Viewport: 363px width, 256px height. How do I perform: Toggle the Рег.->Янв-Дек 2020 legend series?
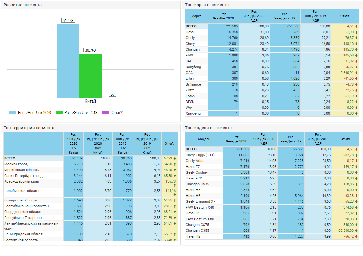30,113
